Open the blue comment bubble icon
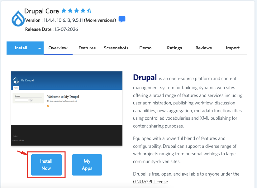This screenshot has height=188, width=257. click(x=122, y=19)
